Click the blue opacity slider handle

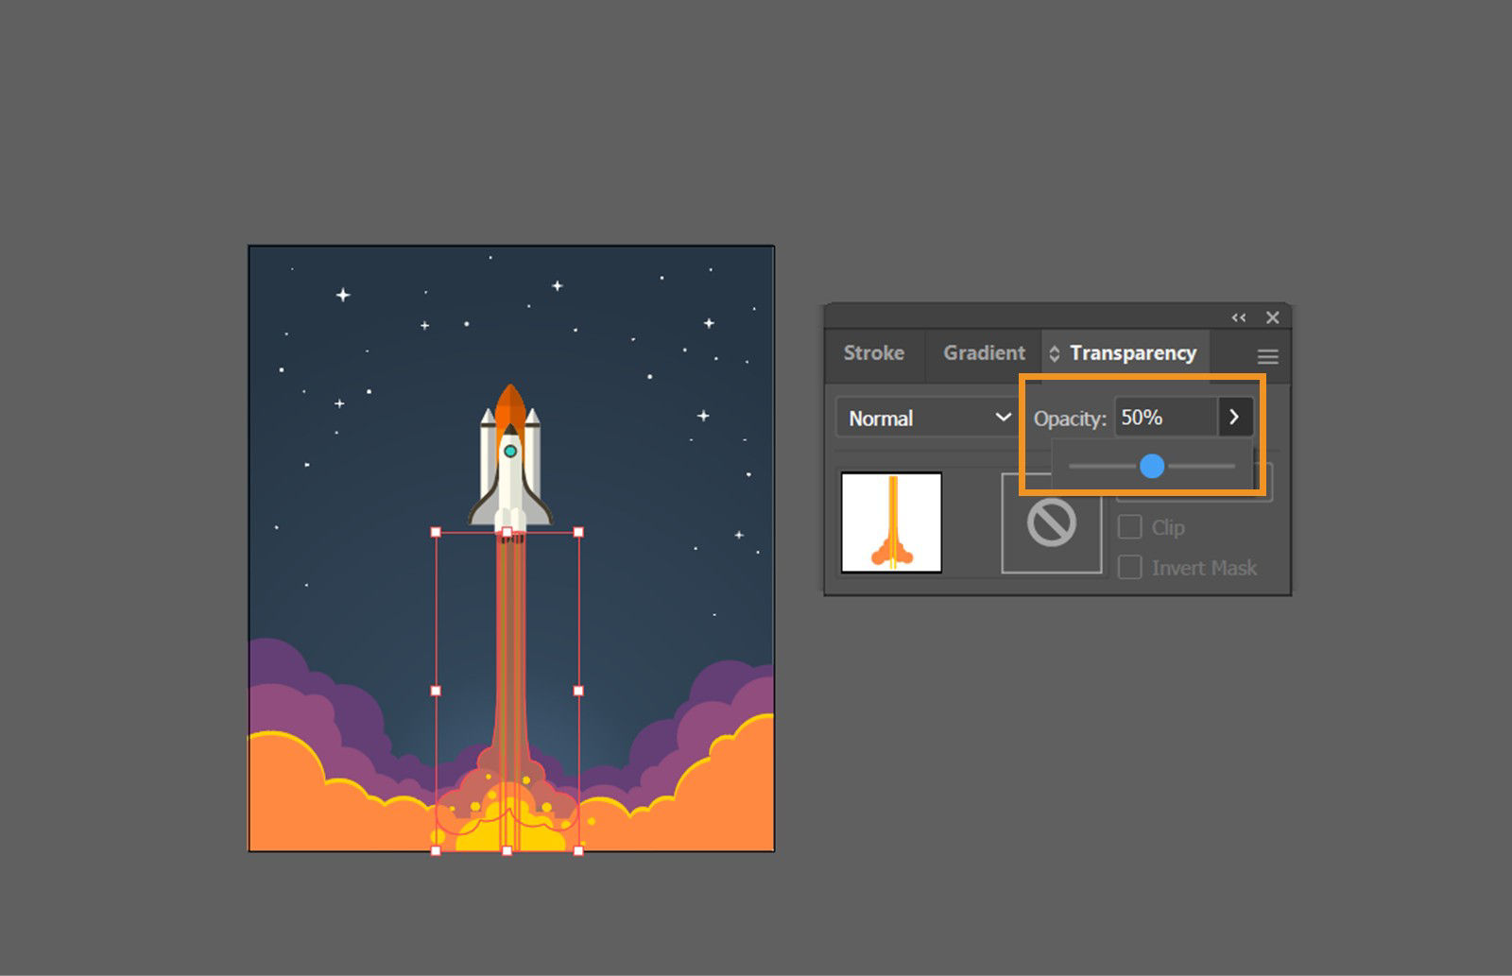1152,466
